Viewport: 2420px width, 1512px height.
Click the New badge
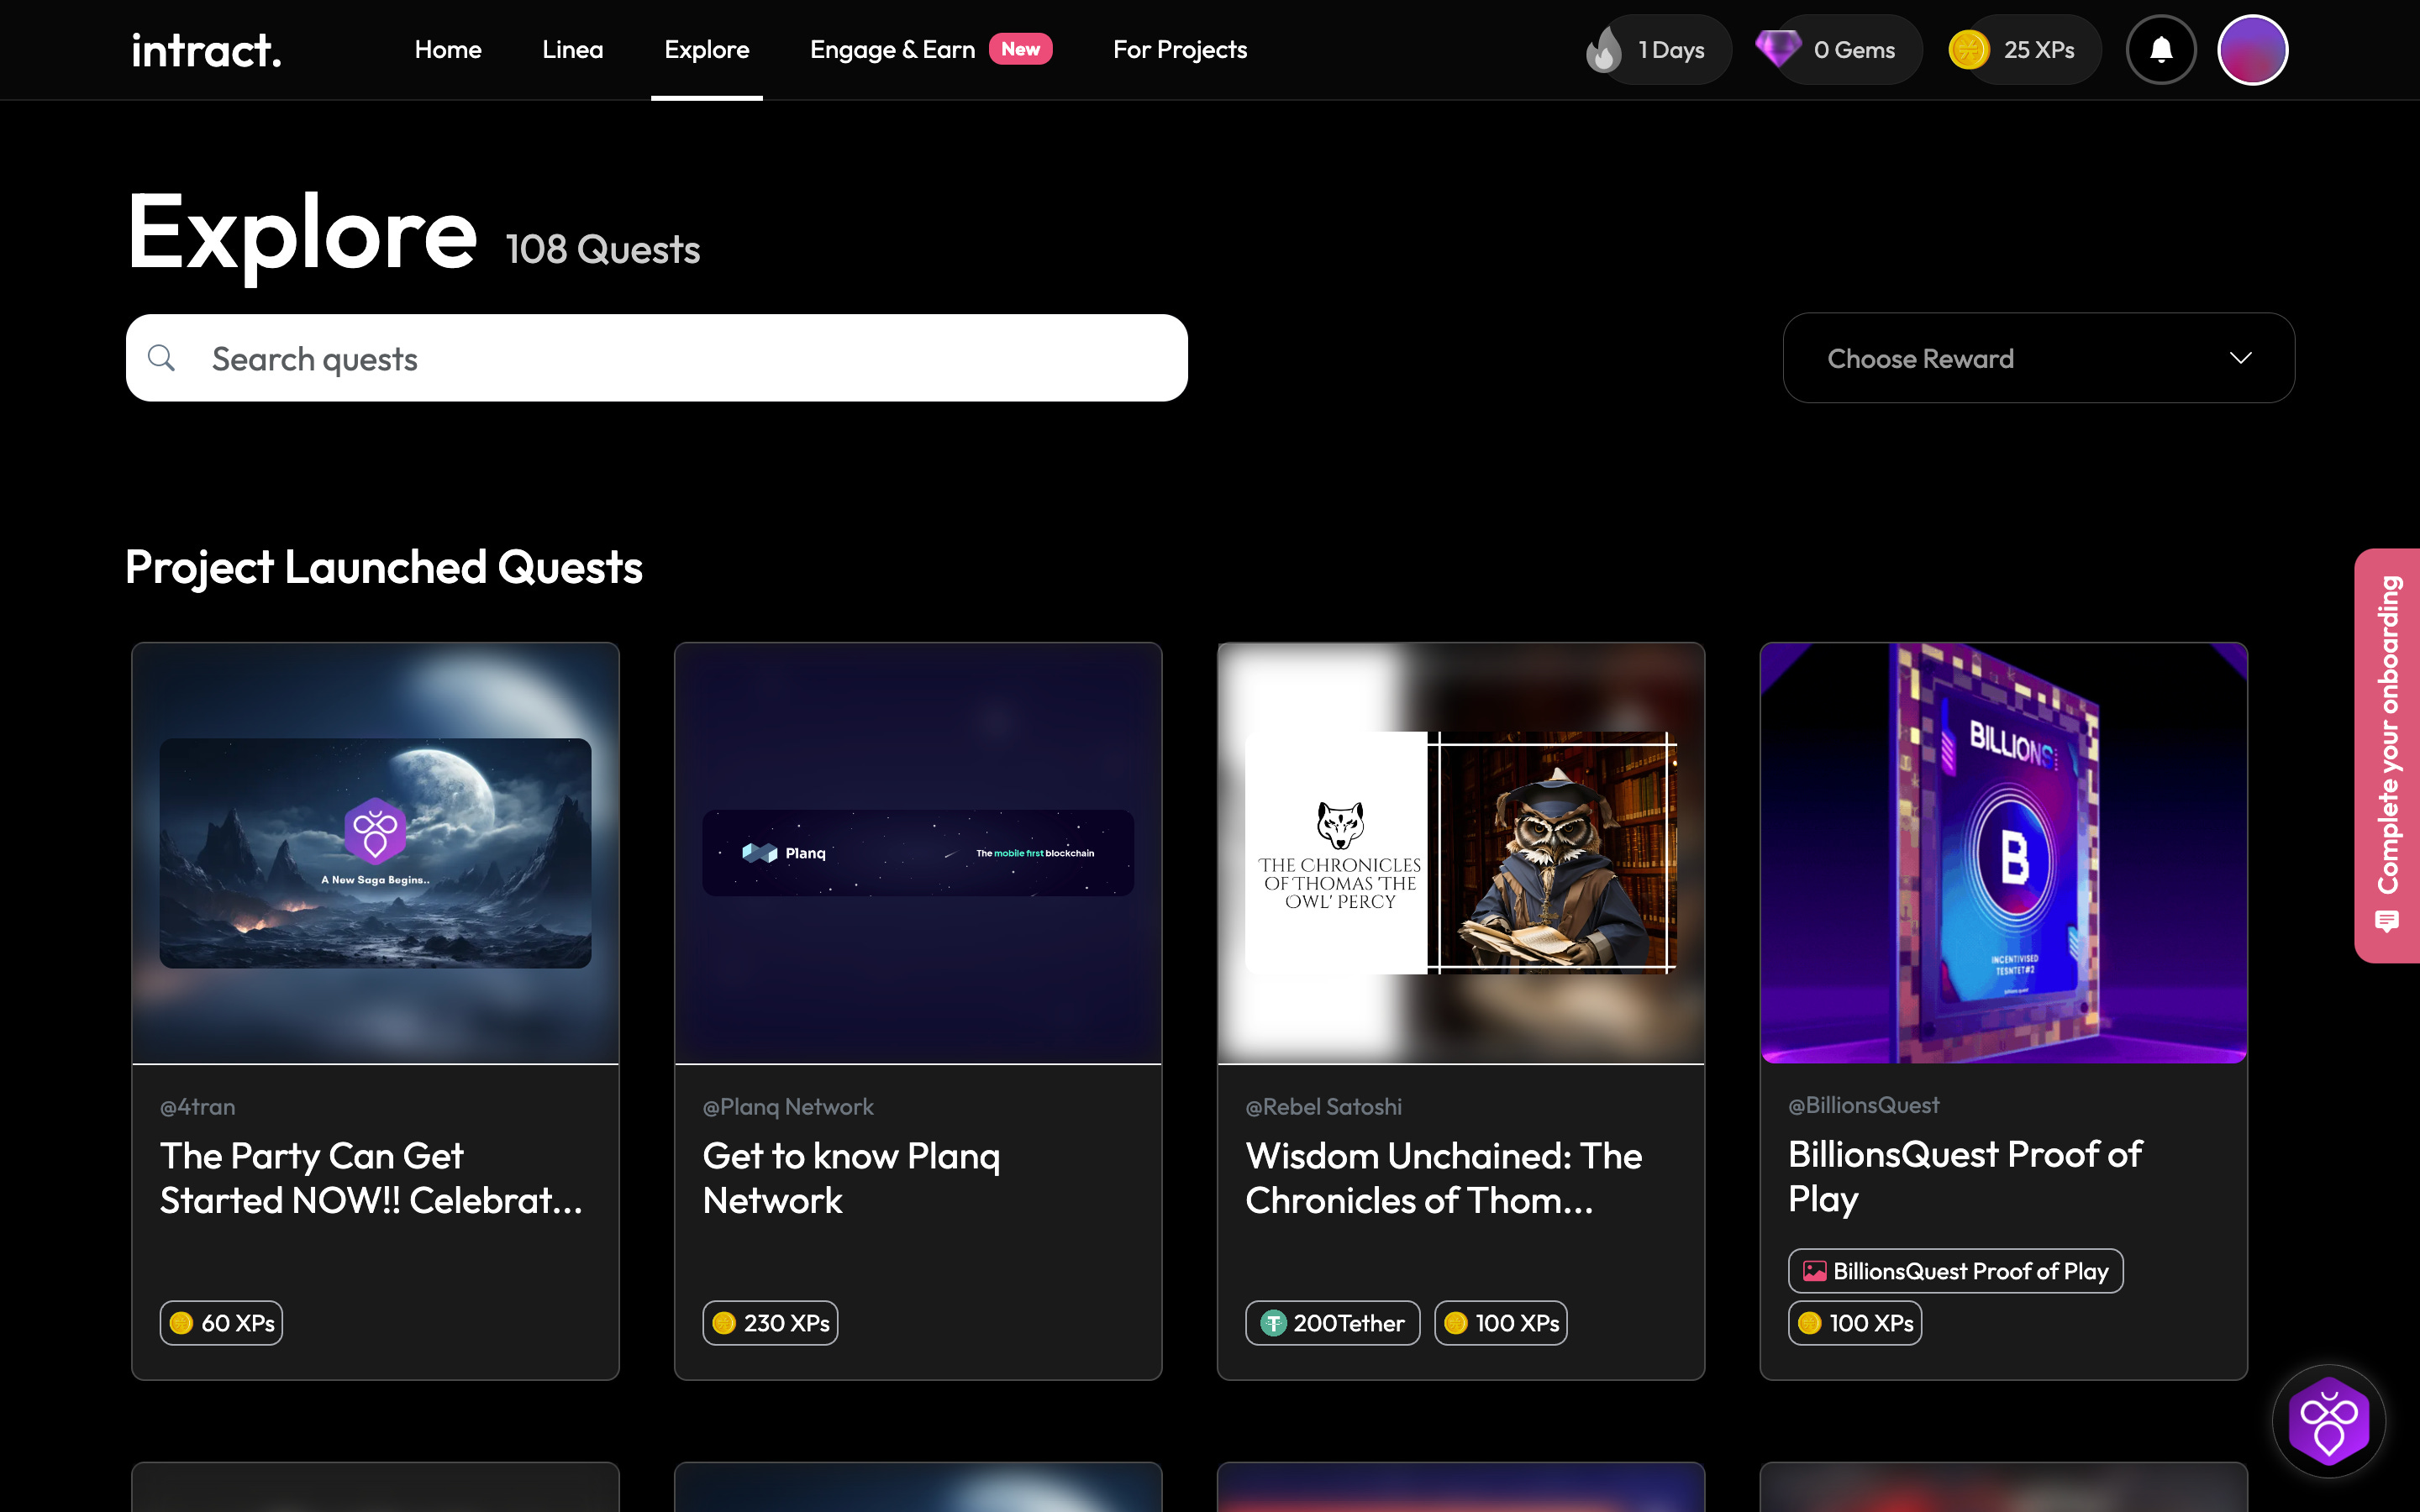(x=1020, y=49)
